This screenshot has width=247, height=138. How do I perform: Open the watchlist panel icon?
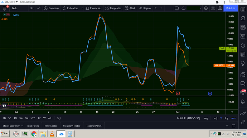pyautogui.click(x=243, y=9)
